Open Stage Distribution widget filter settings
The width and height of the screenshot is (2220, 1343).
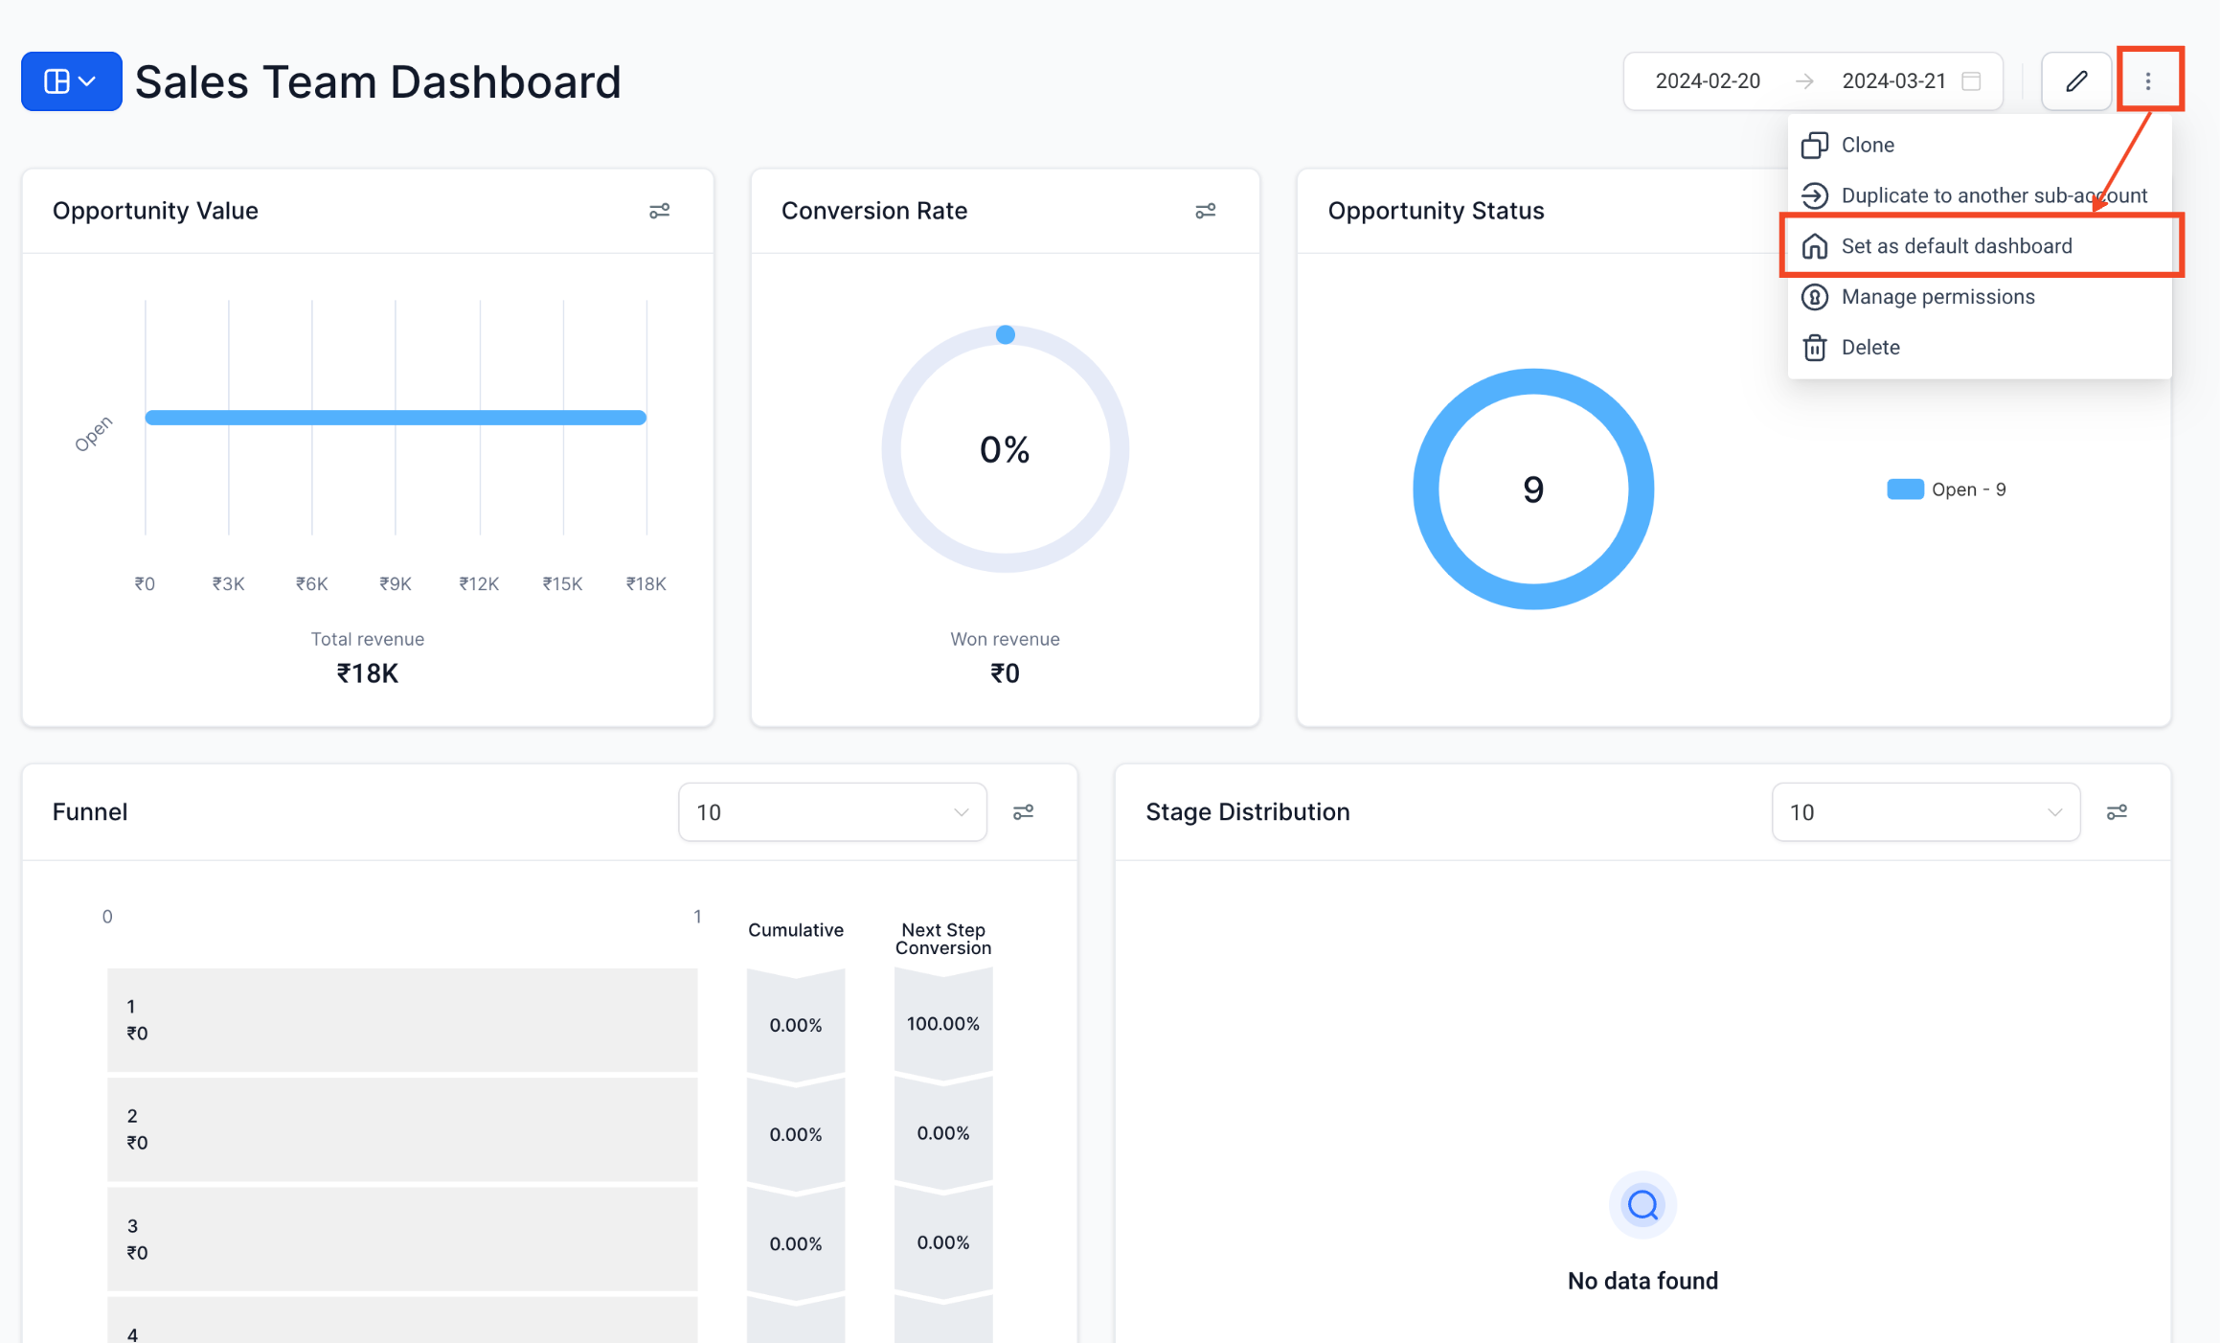point(2117,812)
